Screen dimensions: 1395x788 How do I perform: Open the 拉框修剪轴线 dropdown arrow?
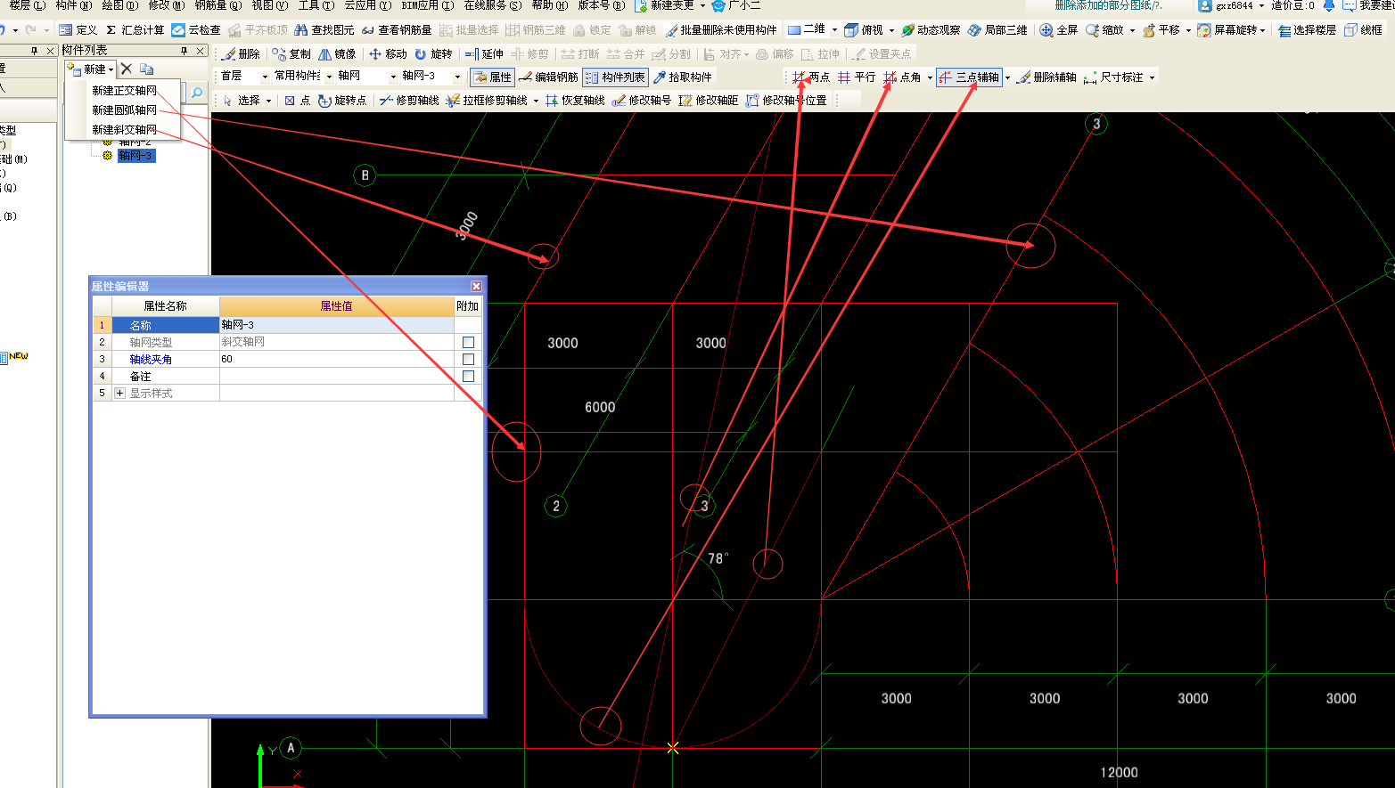[537, 101]
